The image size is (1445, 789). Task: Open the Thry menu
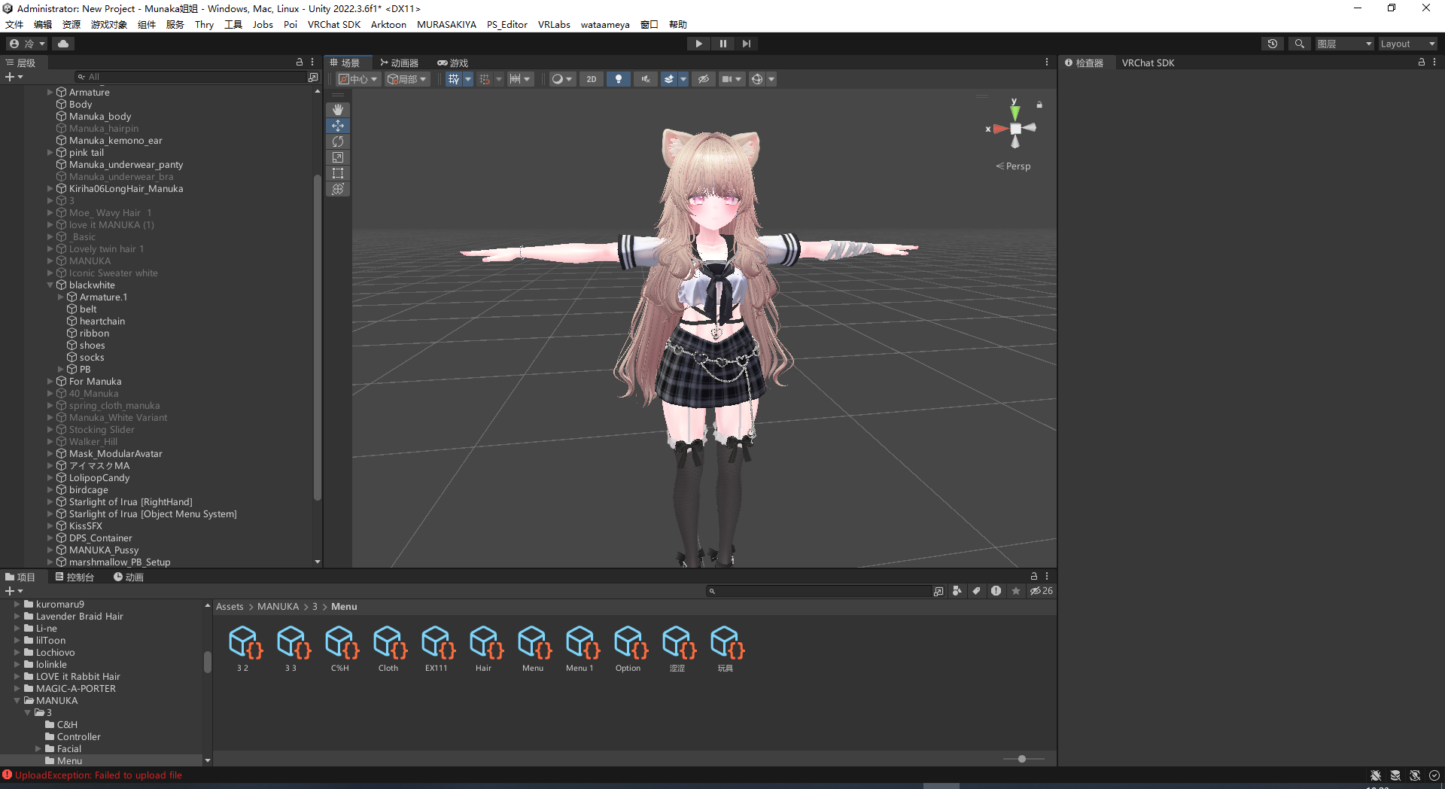point(204,24)
